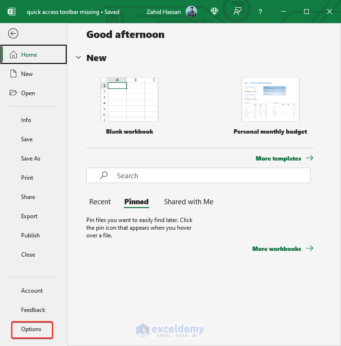The height and width of the screenshot is (346, 341).
Task: Open the Feedback page
Action: [33, 310]
